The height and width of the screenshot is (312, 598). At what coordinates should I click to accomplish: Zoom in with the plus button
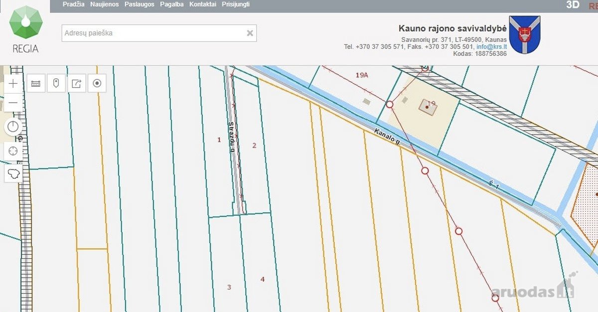click(x=13, y=83)
